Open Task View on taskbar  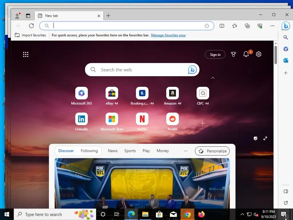coord(117,214)
